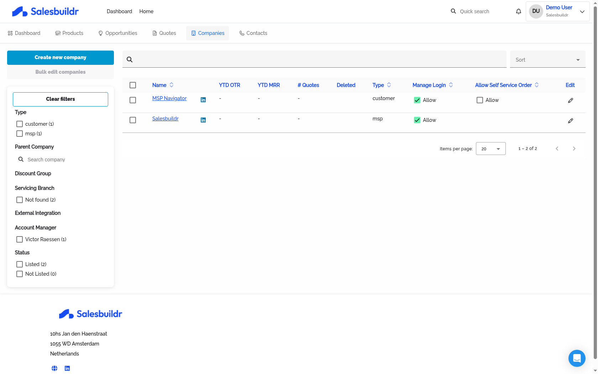
Task: Sort by Type column arrows
Action: click(389, 85)
